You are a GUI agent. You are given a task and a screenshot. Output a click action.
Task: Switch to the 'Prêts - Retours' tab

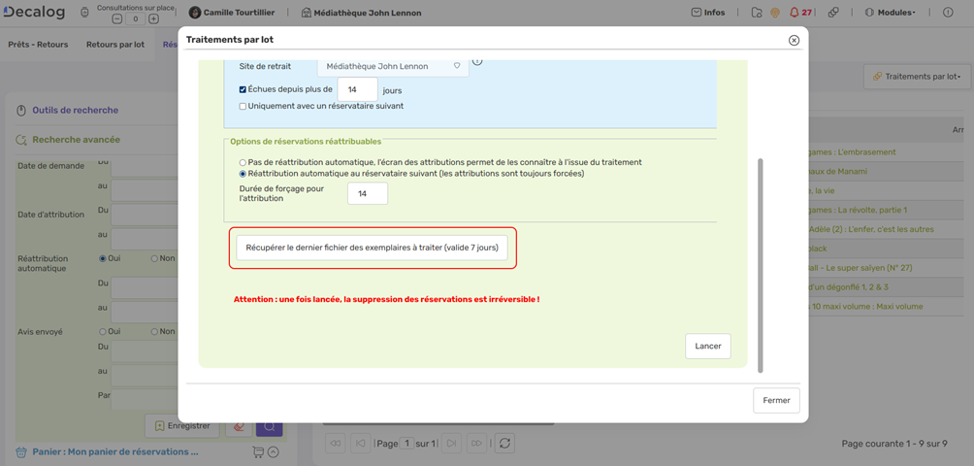(38, 45)
